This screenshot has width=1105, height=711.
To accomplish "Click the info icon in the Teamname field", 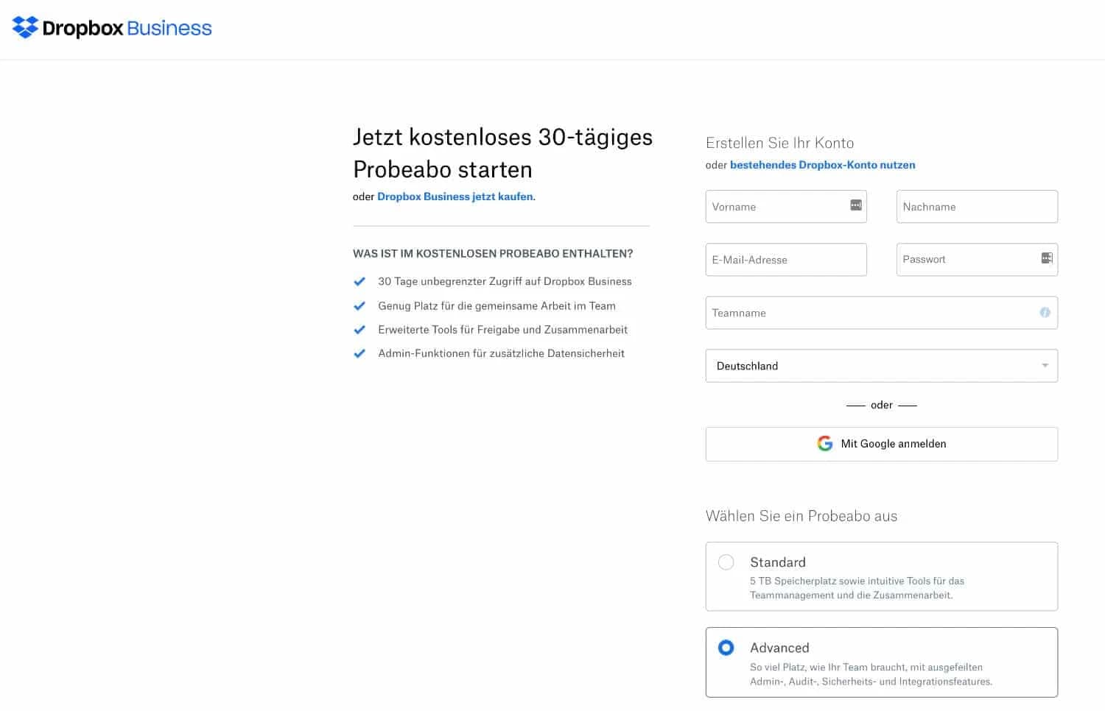I will (x=1045, y=312).
